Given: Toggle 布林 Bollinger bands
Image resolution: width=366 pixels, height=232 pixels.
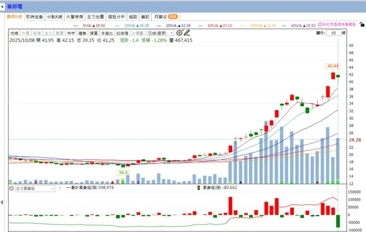Looking at the screenshot, I should (x=71, y=33).
